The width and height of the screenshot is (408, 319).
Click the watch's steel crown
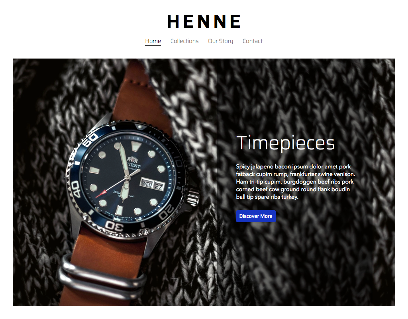pos(192,198)
